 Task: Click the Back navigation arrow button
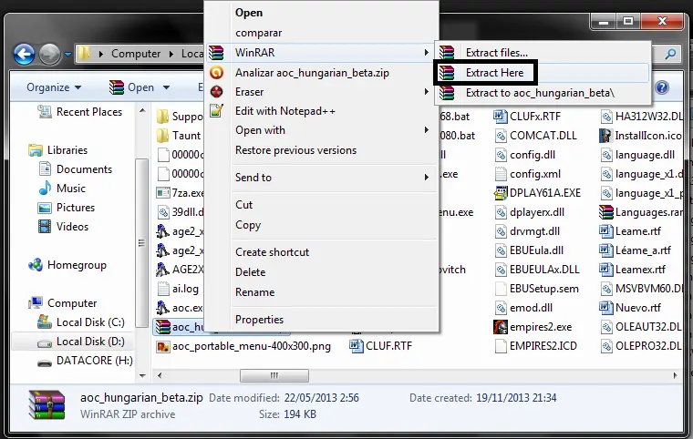[25, 54]
